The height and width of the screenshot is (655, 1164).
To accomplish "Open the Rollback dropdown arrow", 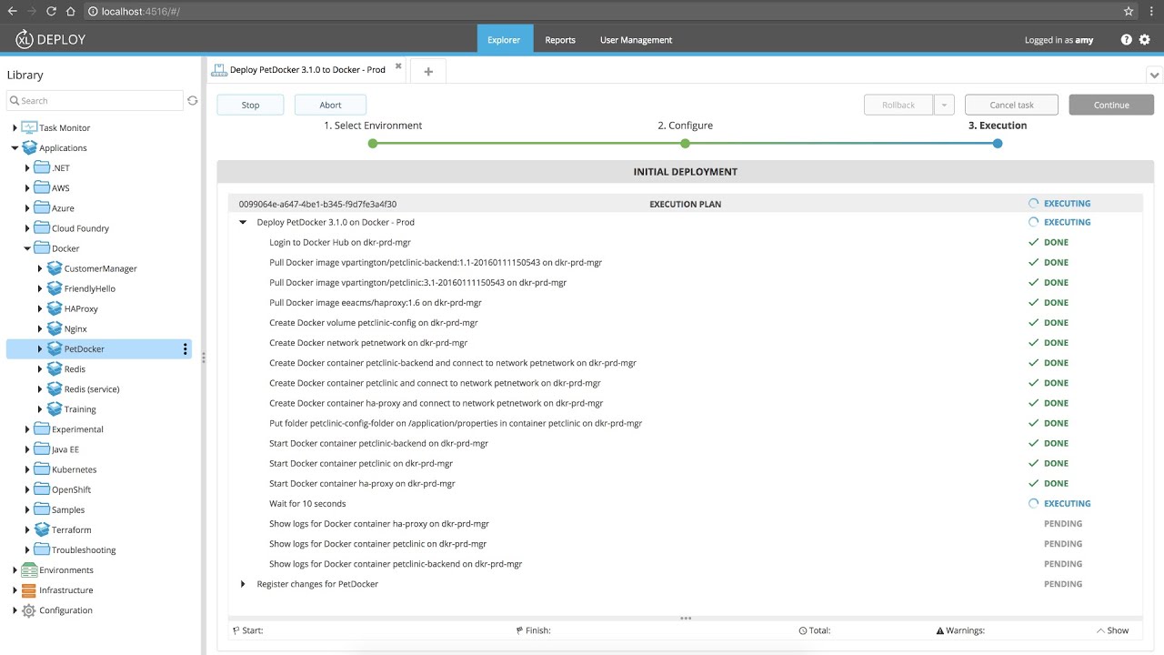I will (944, 105).
